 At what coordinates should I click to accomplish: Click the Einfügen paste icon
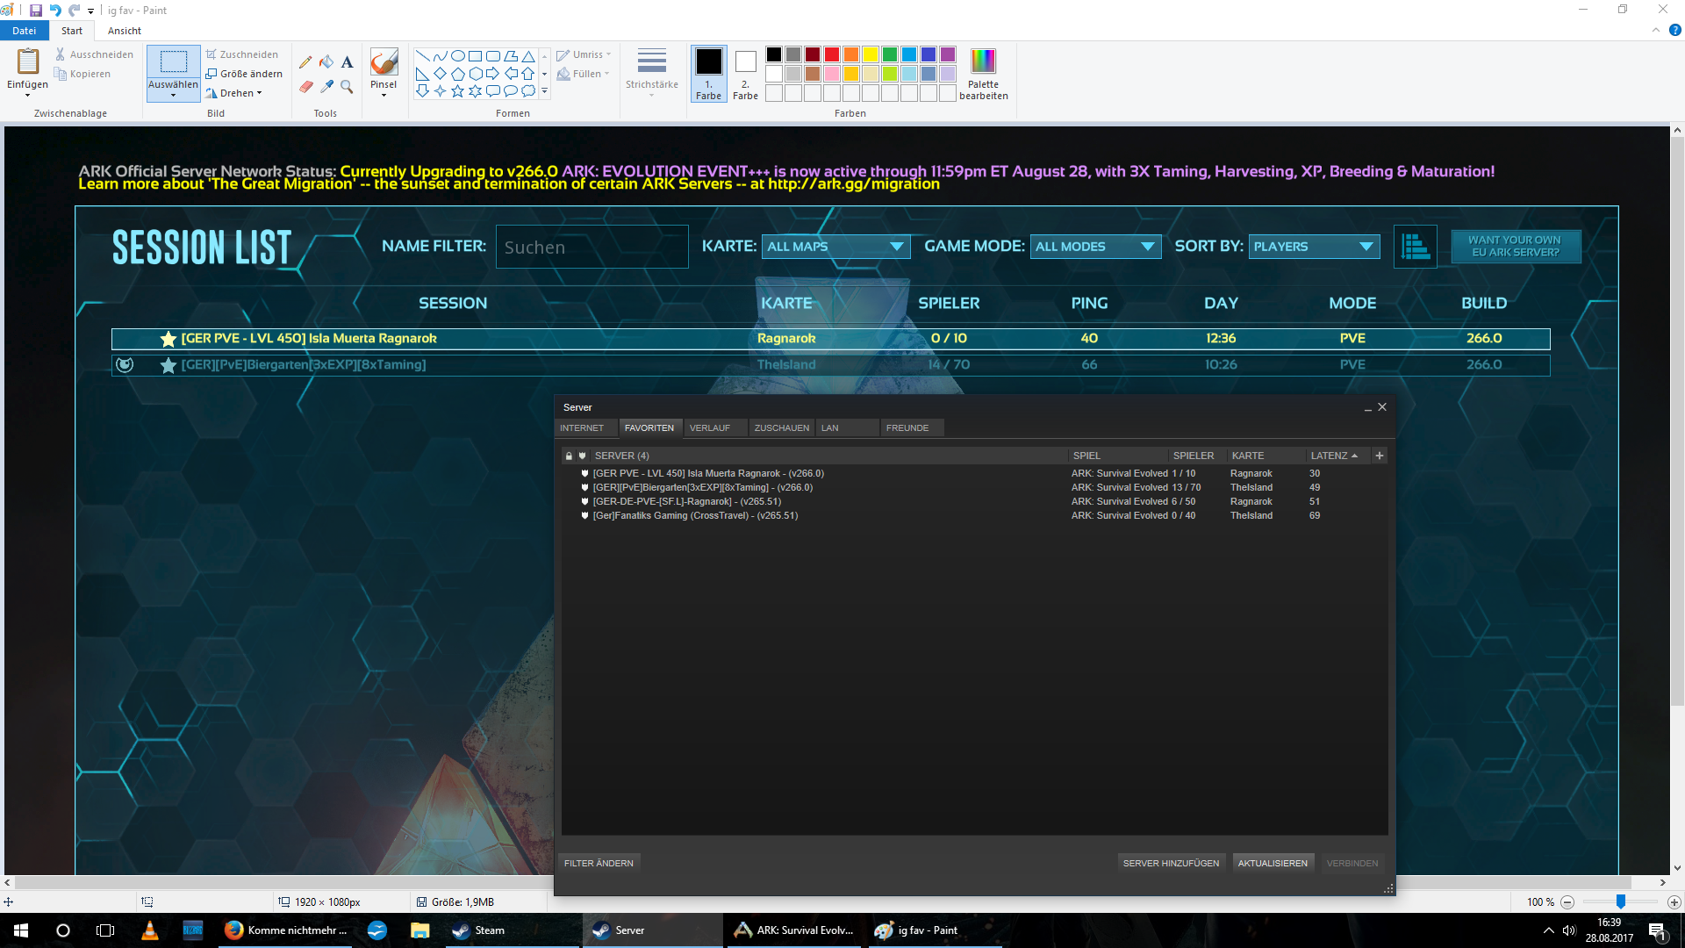pyautogui.click(x=27, y=62)
